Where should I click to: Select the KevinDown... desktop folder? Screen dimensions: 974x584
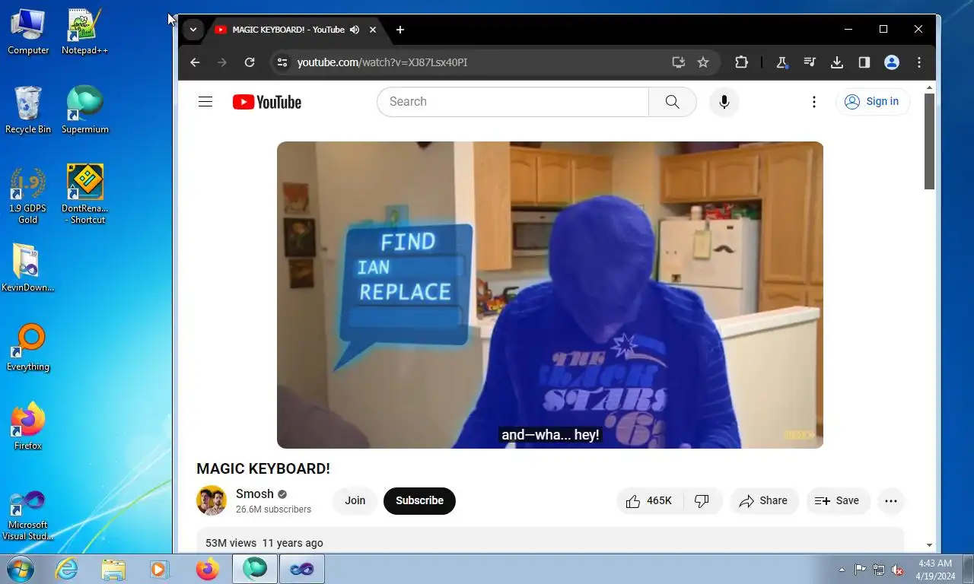point(28,268)
